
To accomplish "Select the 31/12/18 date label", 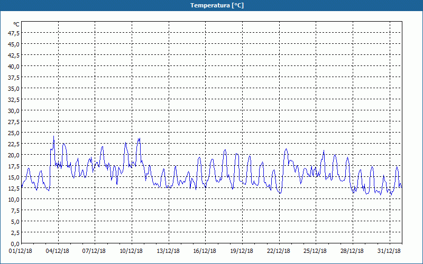I will [389, 251].
